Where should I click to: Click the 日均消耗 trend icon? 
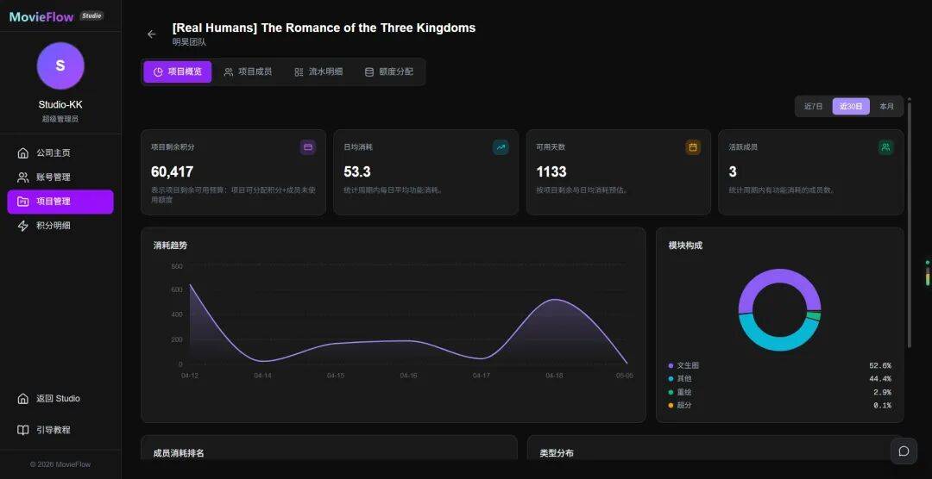501,146
